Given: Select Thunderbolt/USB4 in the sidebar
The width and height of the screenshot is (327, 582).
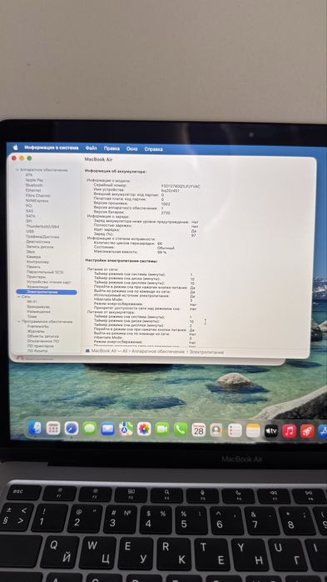Looking at the screenshot, I should [x=42, y=227].
